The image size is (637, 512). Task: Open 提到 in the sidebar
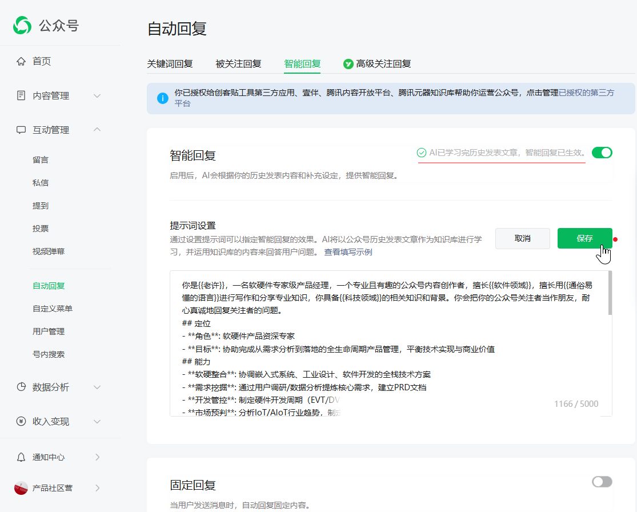tap(41, 206)
